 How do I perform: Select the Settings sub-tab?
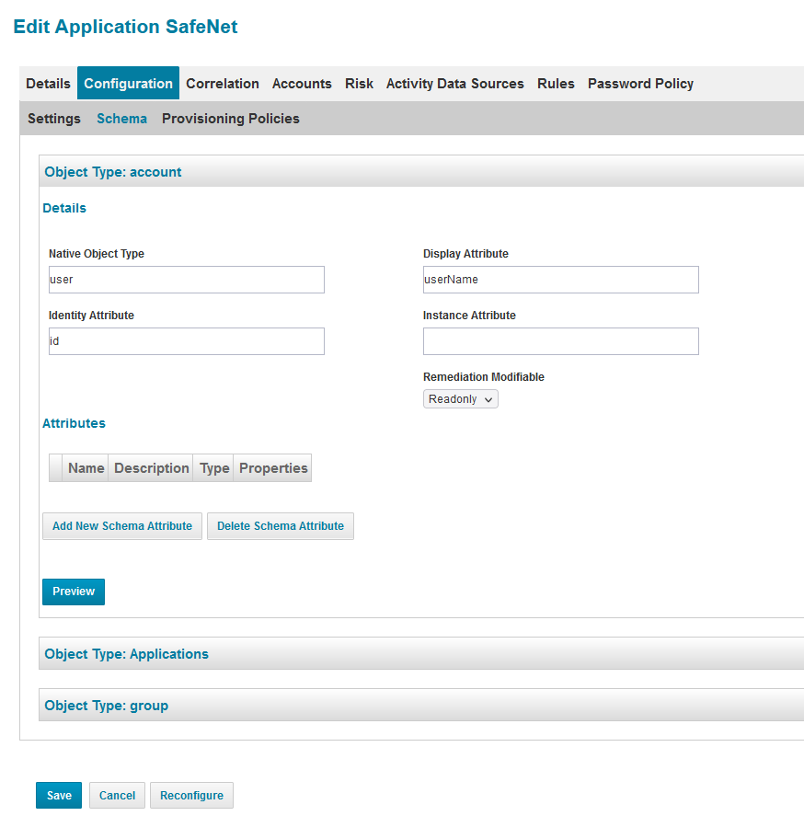[x=54, y=119]
